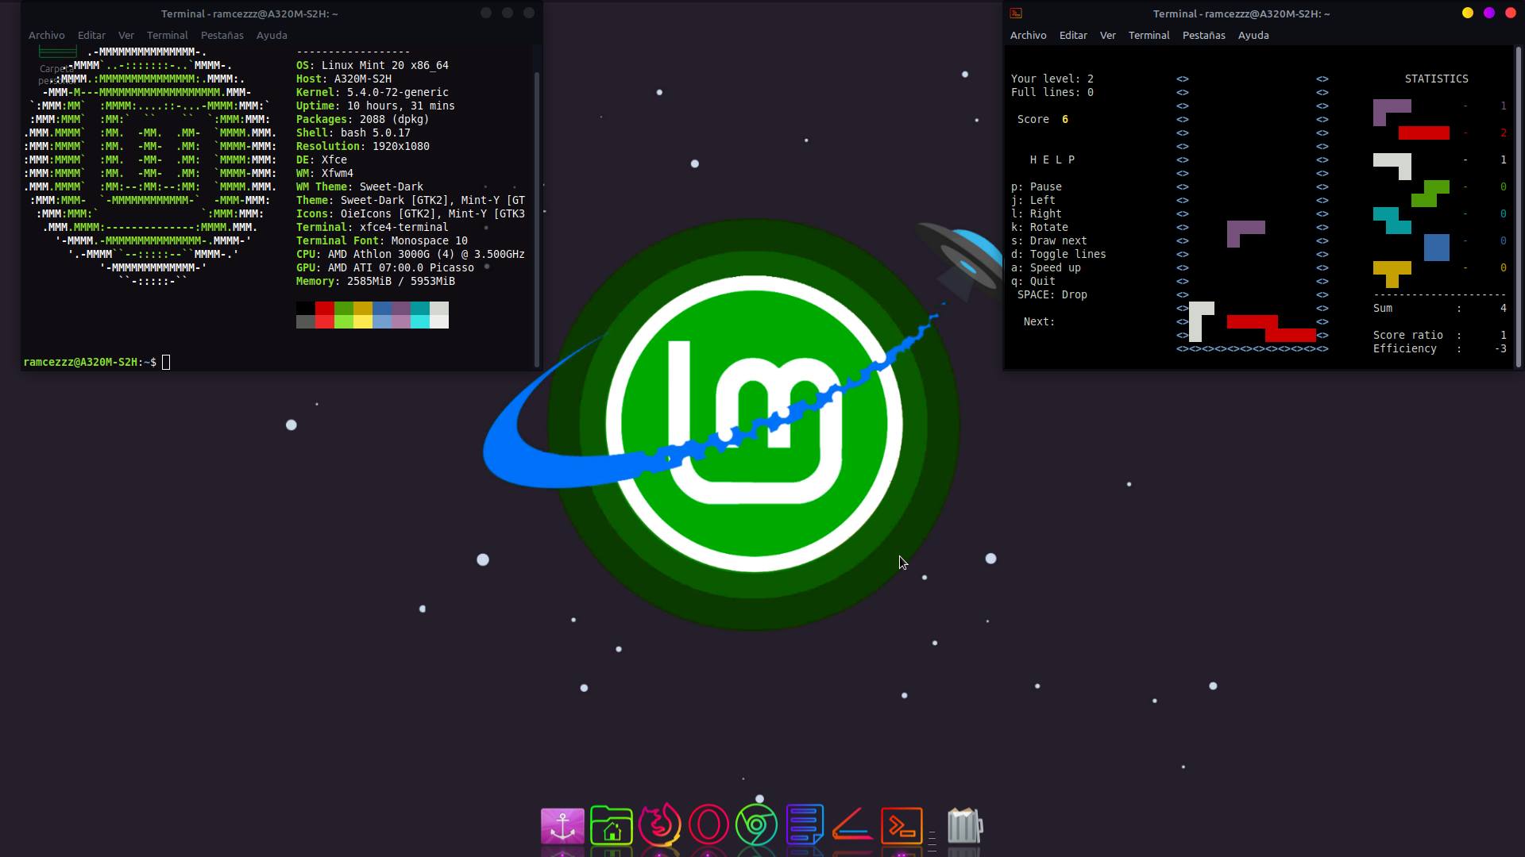Open Ver menu in right terminal

[x=1107, y=35]
